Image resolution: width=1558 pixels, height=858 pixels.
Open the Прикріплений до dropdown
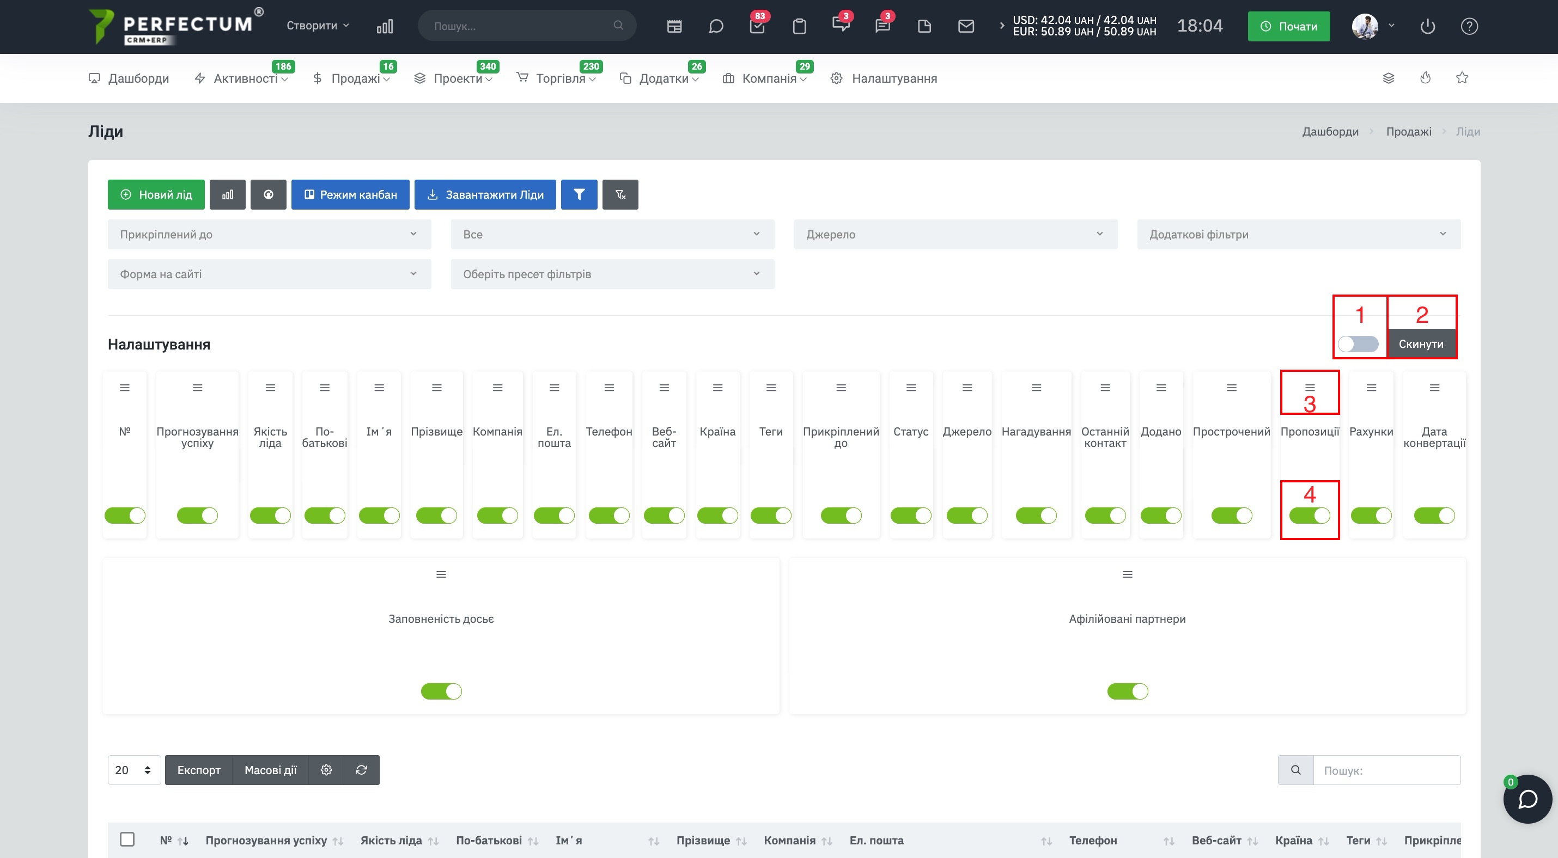coord(269,235)
